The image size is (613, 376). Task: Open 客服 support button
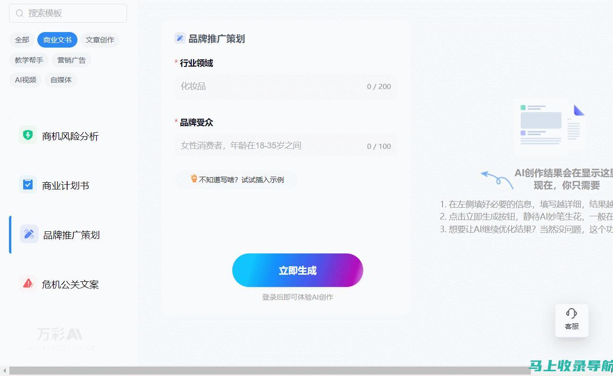pos(572,320)
